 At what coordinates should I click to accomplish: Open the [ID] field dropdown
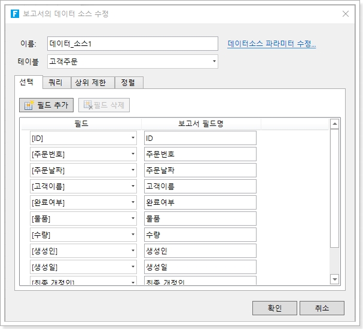(133, 138)
